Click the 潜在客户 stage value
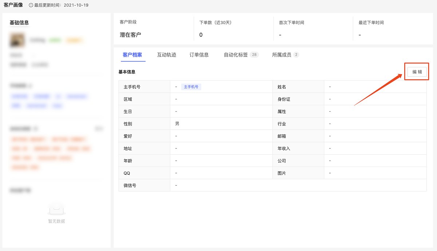This screenshot has width=437, height=251. point(130,35)
